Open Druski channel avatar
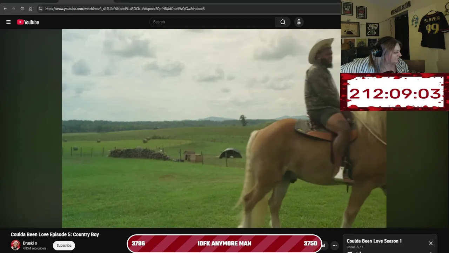The image size is (449, 253). click(15, 245)
